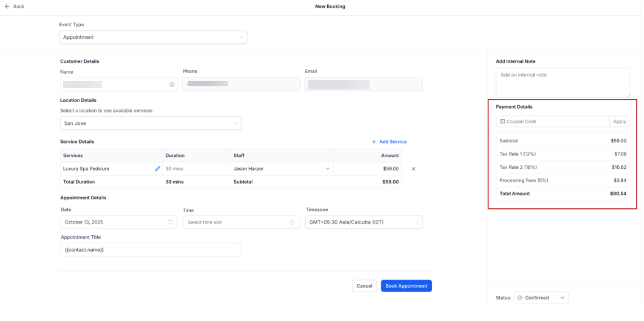
Task: Click the clock icon in Time field
Action: (x=292, y=222)
